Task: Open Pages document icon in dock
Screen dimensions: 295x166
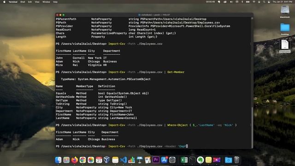Action: click(147, 160)
